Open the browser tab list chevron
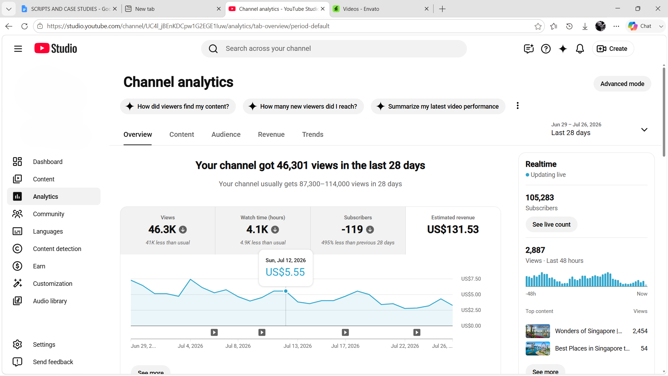This screenshot has height=376, width=668. [x=9, y=9]
